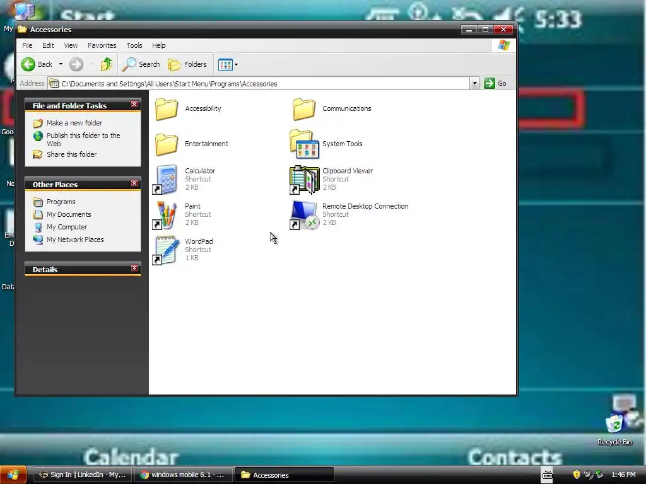Go to My Computer in Other Places

tap(67, 227)
